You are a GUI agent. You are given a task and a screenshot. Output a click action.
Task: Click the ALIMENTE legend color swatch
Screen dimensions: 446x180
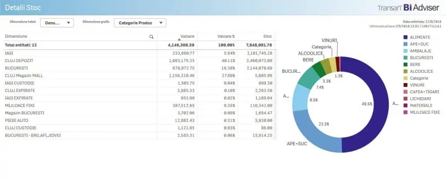coord(406,37)
